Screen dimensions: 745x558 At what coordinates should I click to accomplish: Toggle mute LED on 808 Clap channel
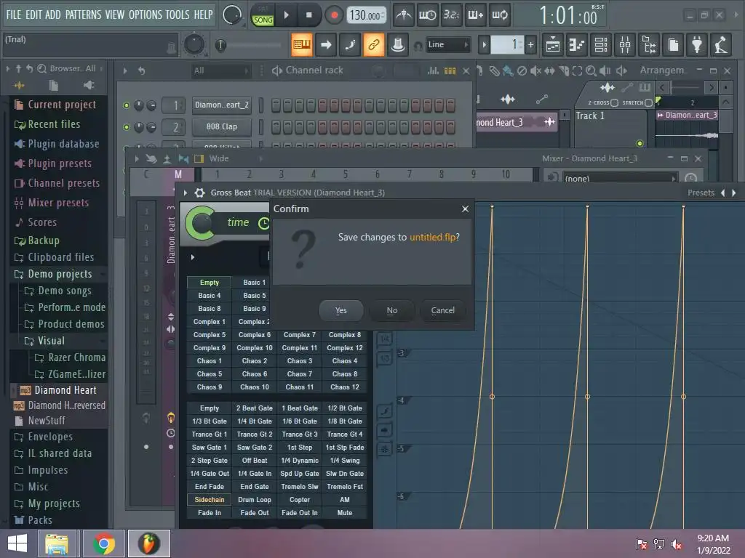(x=127, y=127)
